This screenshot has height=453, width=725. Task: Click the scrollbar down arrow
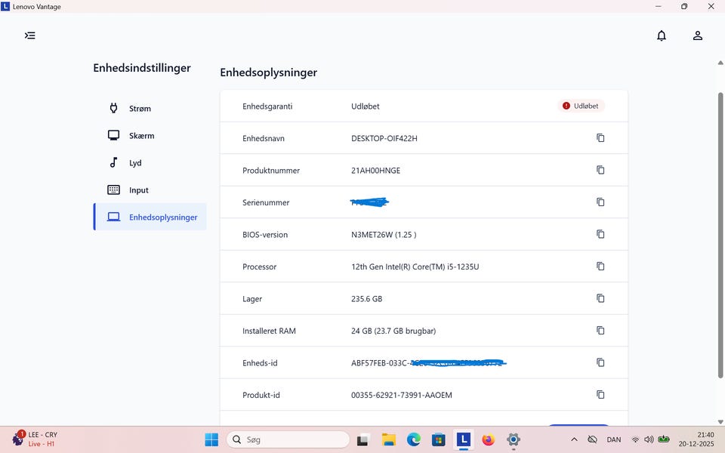click(x=720, y=421)
